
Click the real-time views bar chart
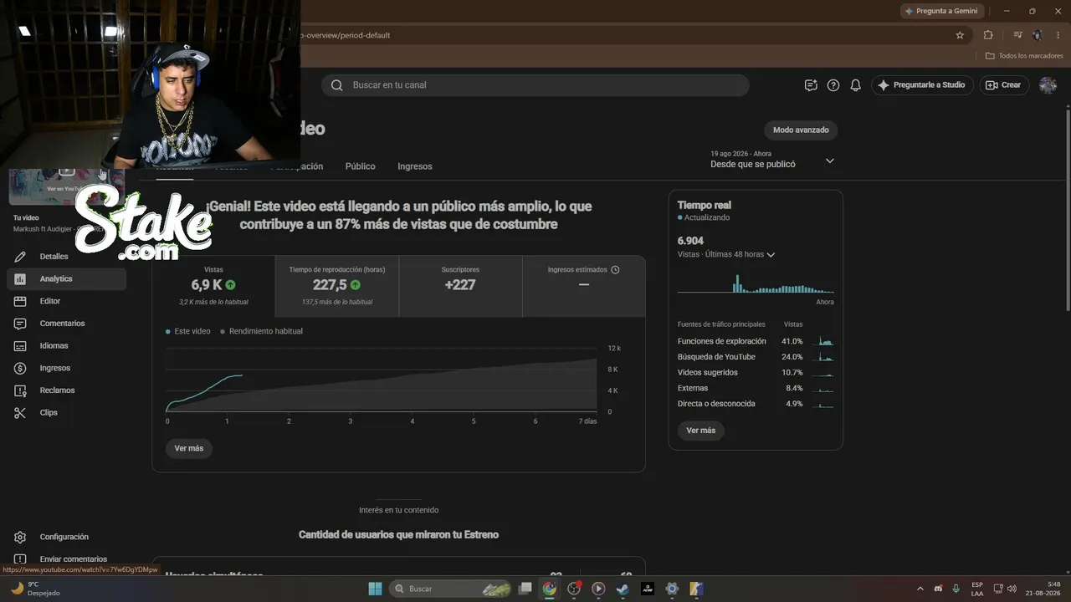pyautogui.click(x=756, y=283)
